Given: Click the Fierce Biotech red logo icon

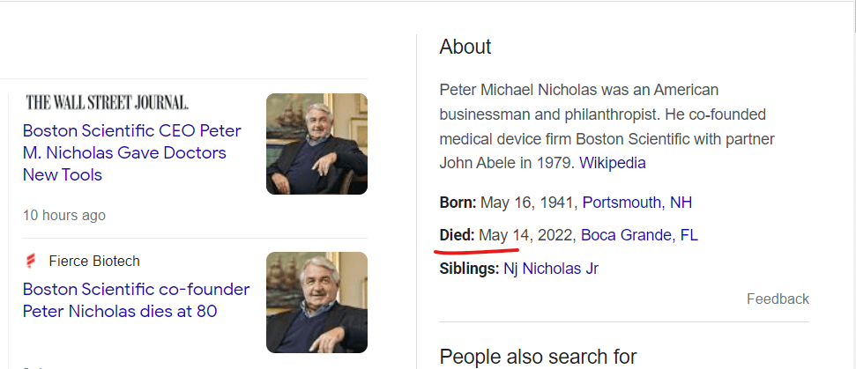Looking at the screenshot, I should click(x=31, y=261).
